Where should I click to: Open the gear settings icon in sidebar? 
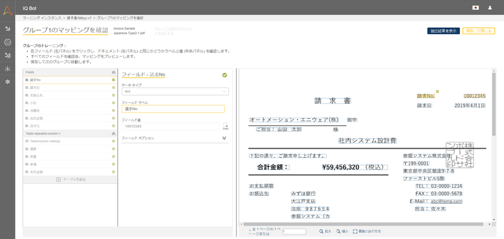(x=8, y=82)
